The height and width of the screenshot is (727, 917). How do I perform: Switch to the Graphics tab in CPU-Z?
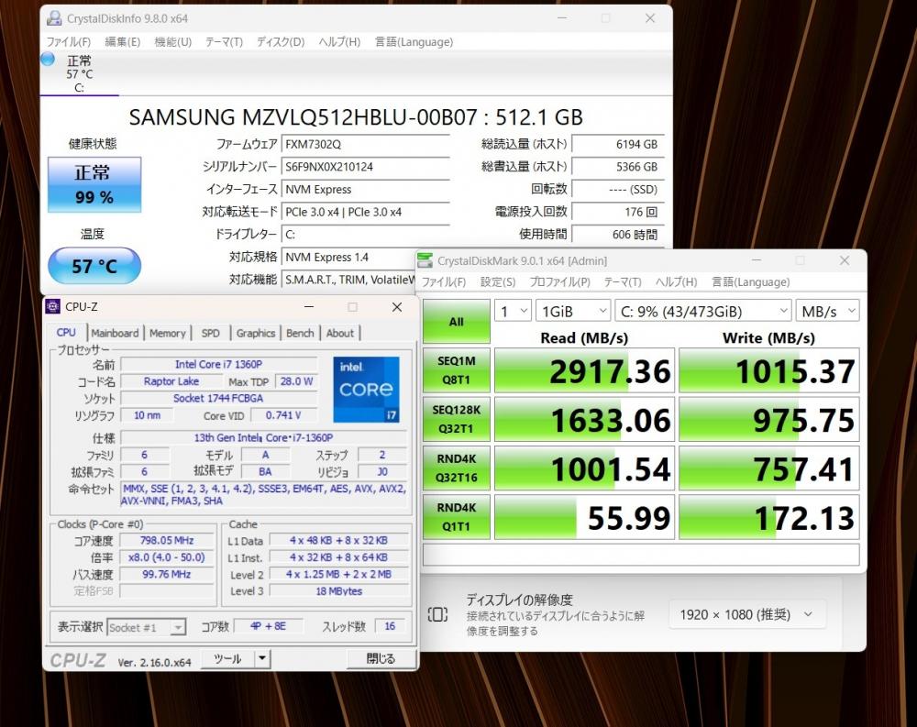[x=256, y=333]
